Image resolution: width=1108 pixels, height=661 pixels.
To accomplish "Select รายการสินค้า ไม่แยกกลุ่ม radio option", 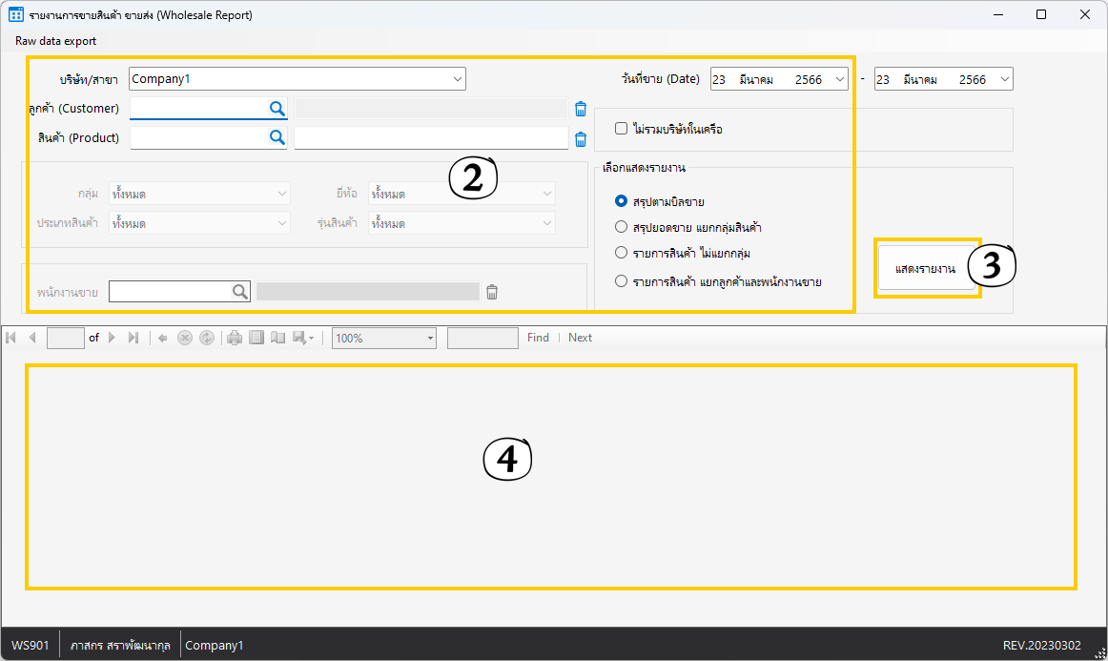I will tap(622, 254).
